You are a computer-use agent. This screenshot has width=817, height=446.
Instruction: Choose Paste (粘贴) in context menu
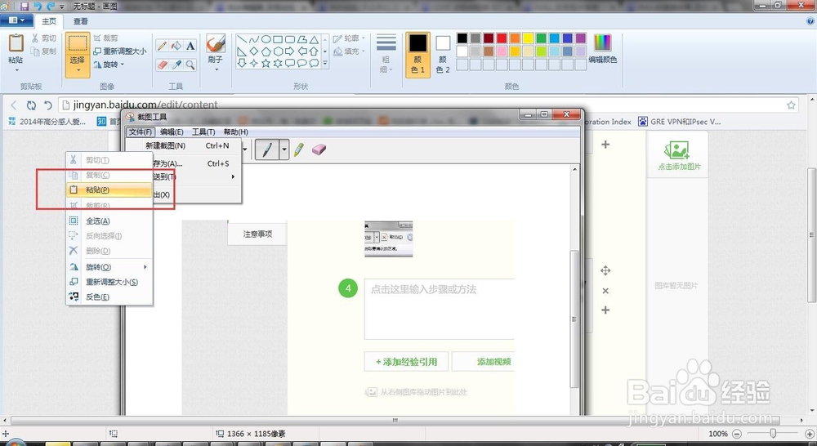109,190
